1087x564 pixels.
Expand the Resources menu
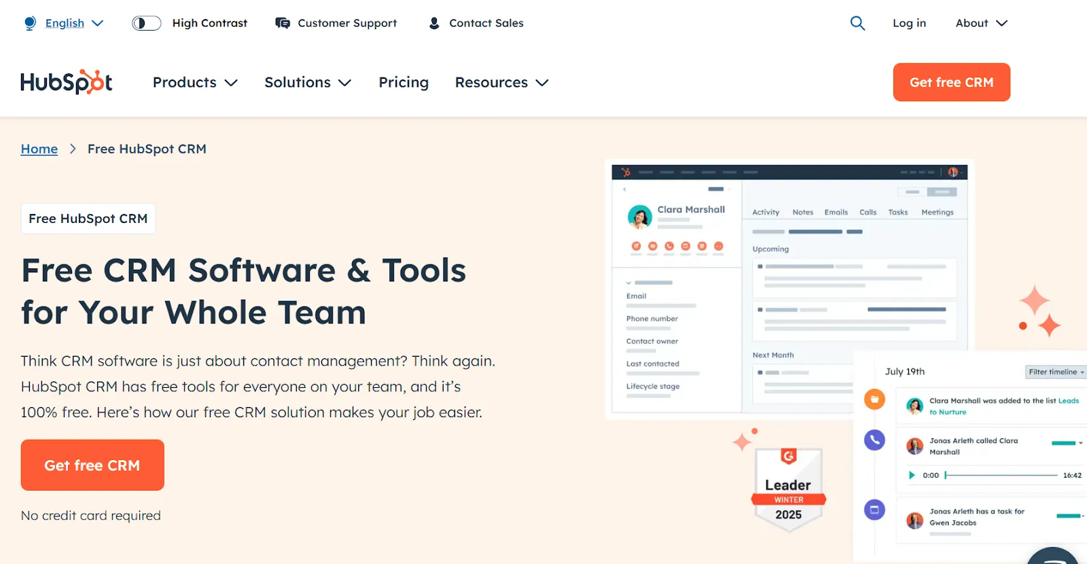(x=501, y=82)
